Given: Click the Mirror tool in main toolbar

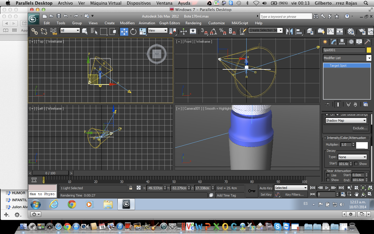Looking at the screenshot, I should click(x=290, y=31).
